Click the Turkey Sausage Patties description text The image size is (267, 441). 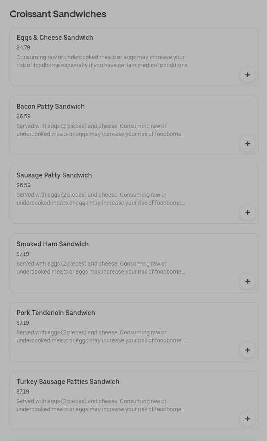point(101,405)
